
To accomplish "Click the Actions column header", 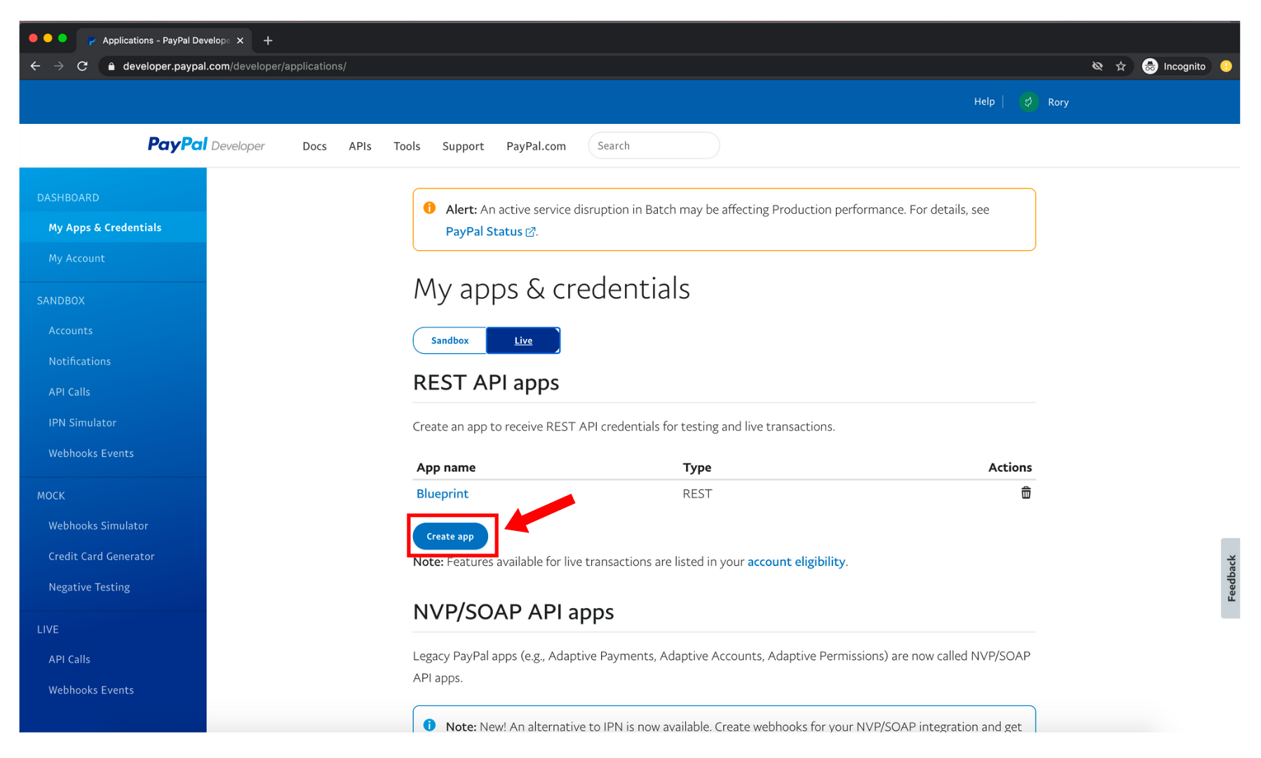I will pos(1010,467).
